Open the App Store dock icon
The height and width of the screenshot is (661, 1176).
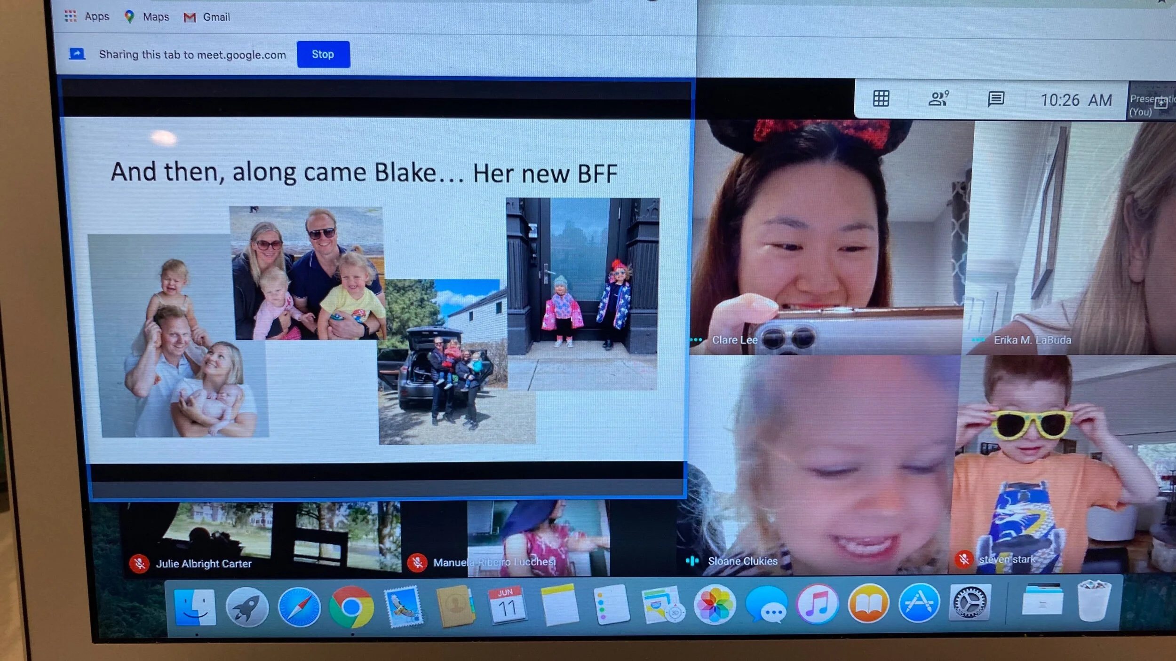[x=919, y=603]
